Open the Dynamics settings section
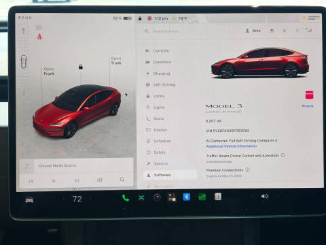 pos(158,62)
